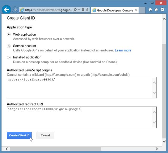Screen dimensions: 168x153
Task: Click the page vertical scrollbar thumb
Action: coord(164,91)
